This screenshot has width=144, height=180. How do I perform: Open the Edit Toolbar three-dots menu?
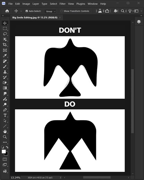(x=5, y=142)
